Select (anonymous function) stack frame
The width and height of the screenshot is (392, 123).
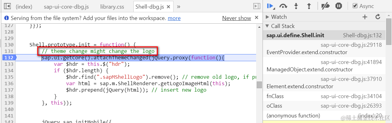pyautogui.click(x=324, y=116)
